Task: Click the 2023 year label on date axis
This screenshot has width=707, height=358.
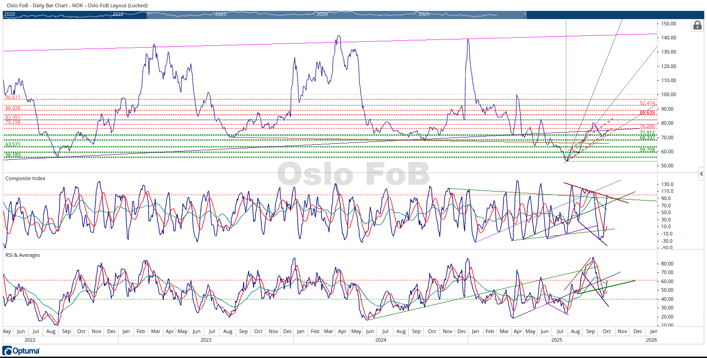Action: coord(206,339)
